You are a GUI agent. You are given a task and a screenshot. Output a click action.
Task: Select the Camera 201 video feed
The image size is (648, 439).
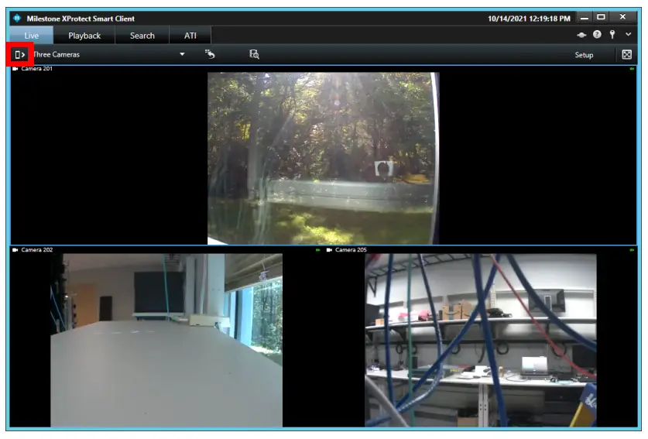coord(323,158)
